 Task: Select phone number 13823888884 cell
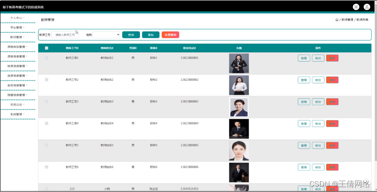pyautogui.click(x=189, y=123)
